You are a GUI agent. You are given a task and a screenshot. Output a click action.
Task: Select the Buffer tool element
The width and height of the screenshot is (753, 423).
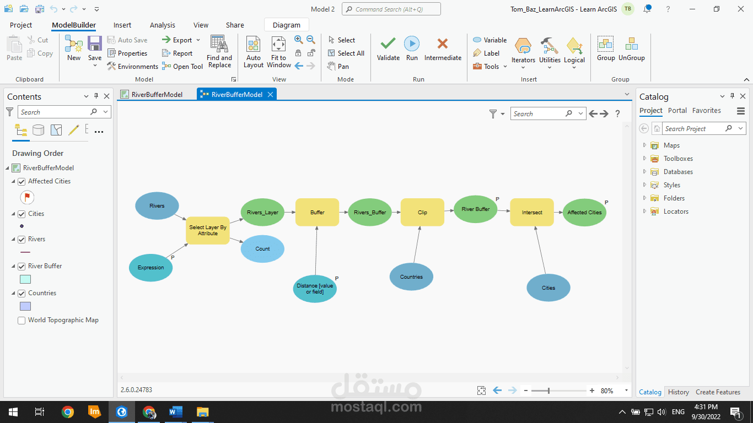(x=317, y=212)
